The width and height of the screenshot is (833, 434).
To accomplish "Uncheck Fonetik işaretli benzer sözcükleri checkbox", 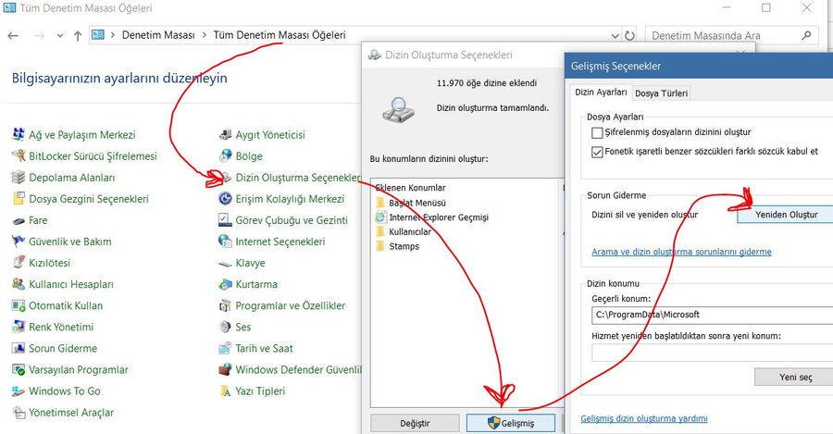I will click(597, 152).
